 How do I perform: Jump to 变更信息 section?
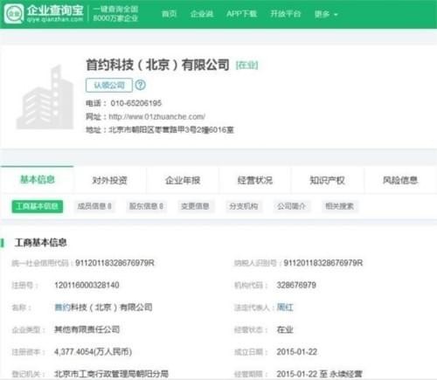pyautogui.click(x=195, y=206)
